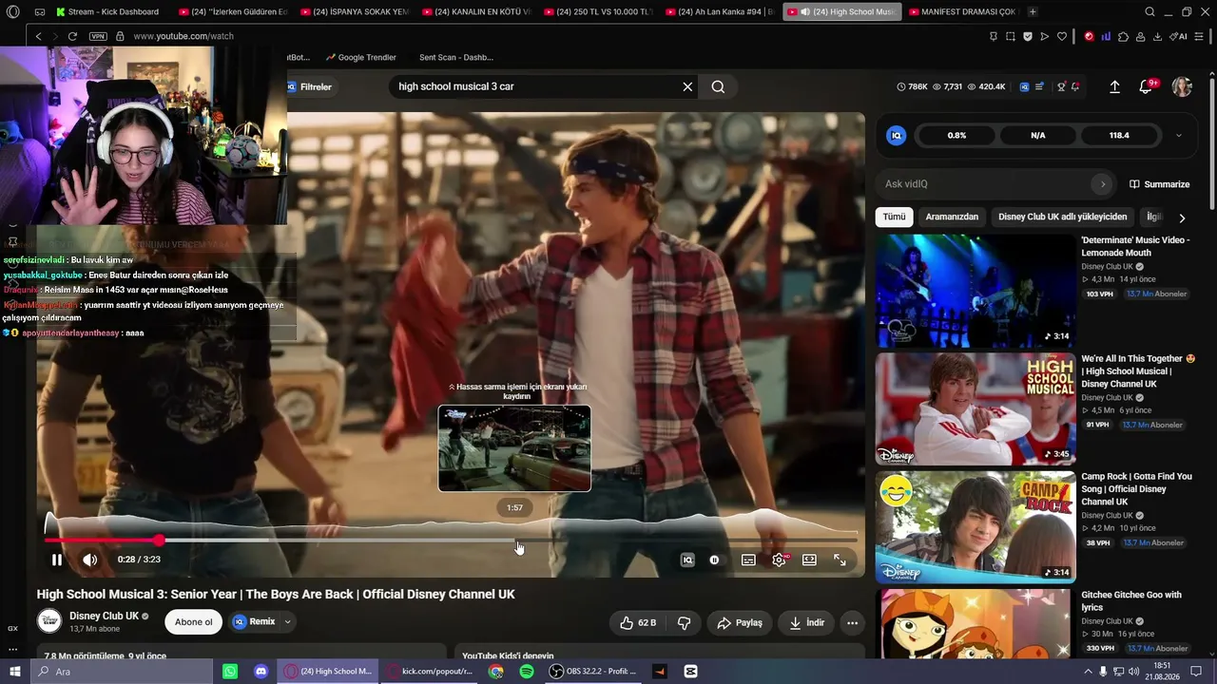Open Discord from the taskbar
The image size is (1217, 684).
pyautogui.click(x=261, y=671)
